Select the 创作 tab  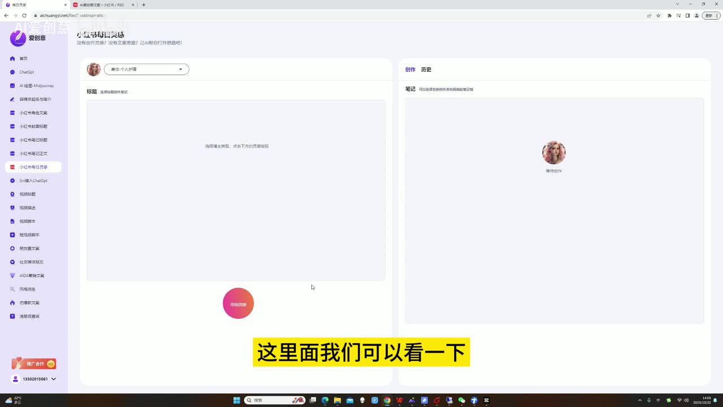[410, 70]
